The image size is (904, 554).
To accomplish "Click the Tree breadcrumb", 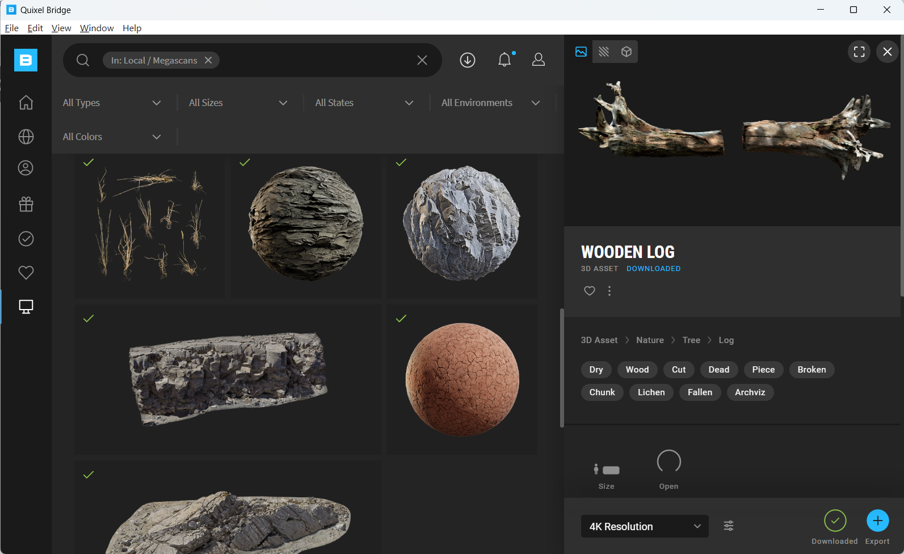I will [691, 340].
